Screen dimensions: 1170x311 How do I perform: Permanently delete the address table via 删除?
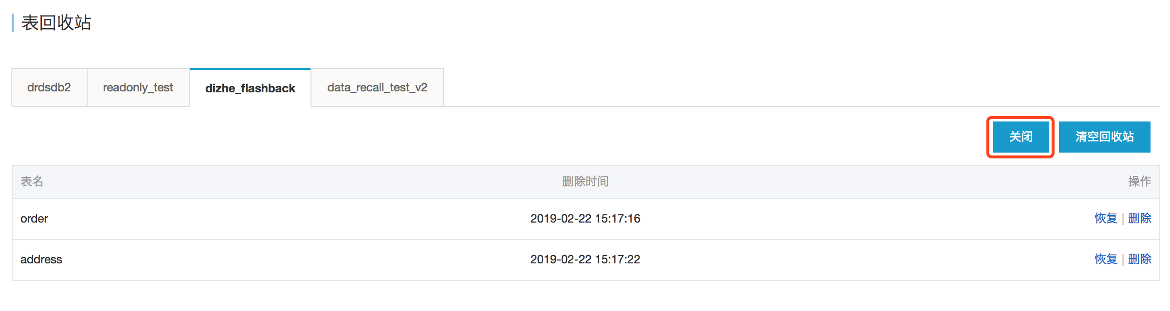[1139, 259]
